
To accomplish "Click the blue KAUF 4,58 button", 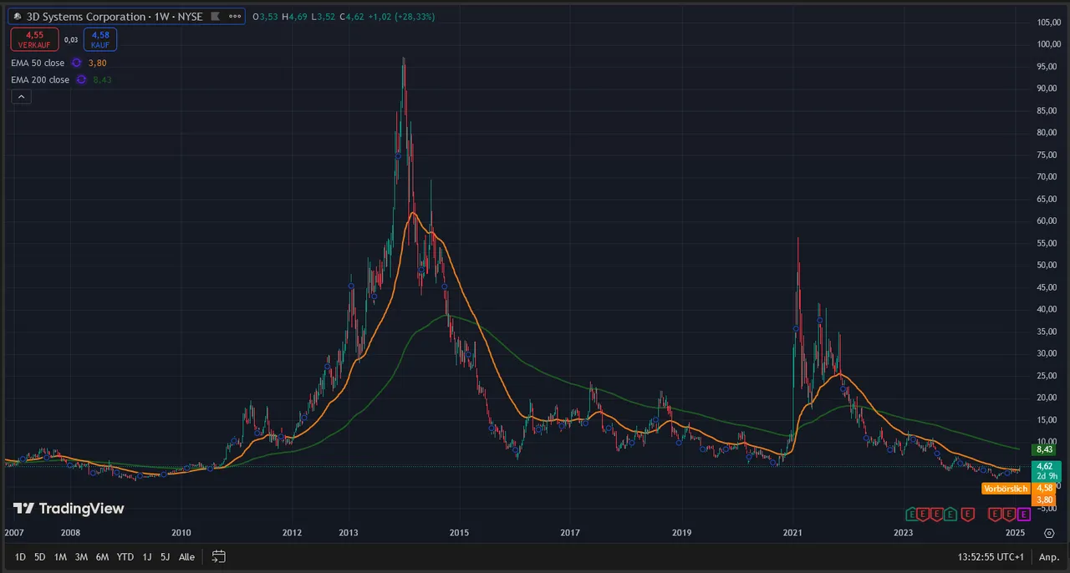I will [100, 38].
